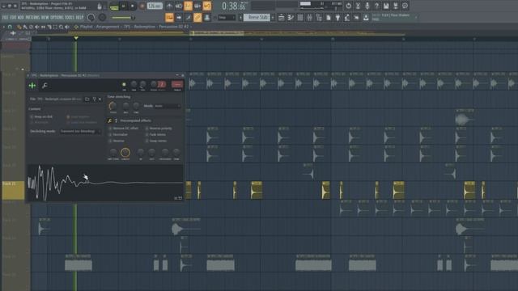The width and height of the screenshot is (518, 291).
Task: Click the tempo display field
Action: 155,6
